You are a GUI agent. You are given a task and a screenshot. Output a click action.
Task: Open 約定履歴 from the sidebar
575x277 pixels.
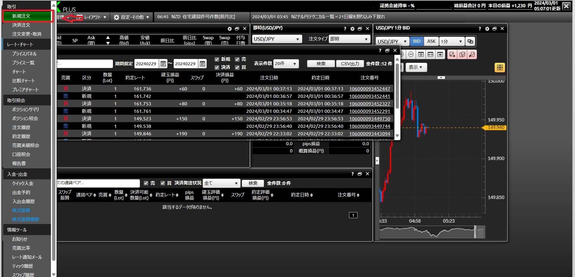coord(21,136)
